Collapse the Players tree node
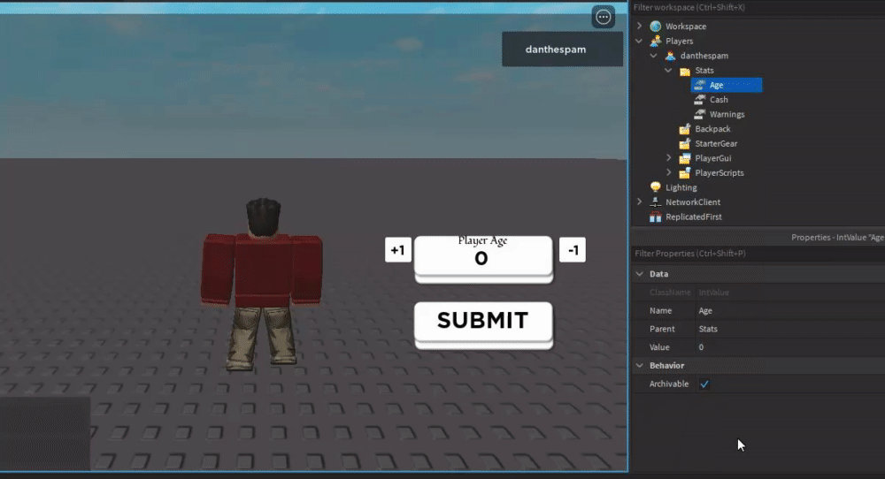The width and height of the screenshot is (885, 479). tap(639, 41)
